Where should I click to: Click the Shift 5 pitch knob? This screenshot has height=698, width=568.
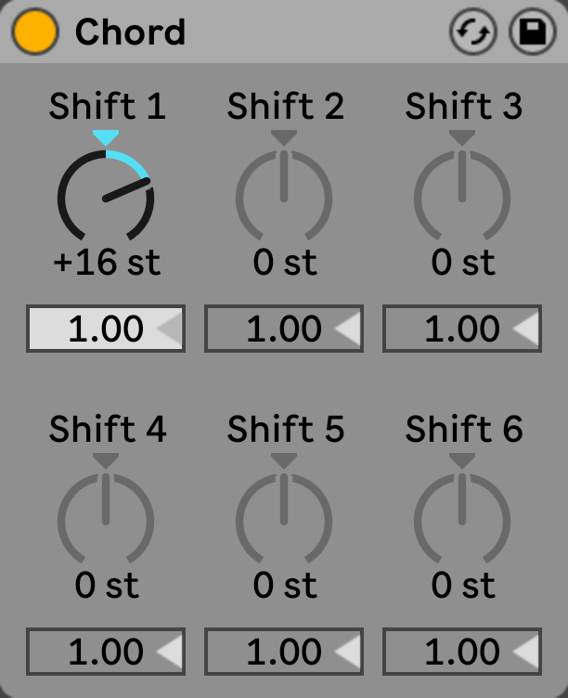[x=284, y=518]
